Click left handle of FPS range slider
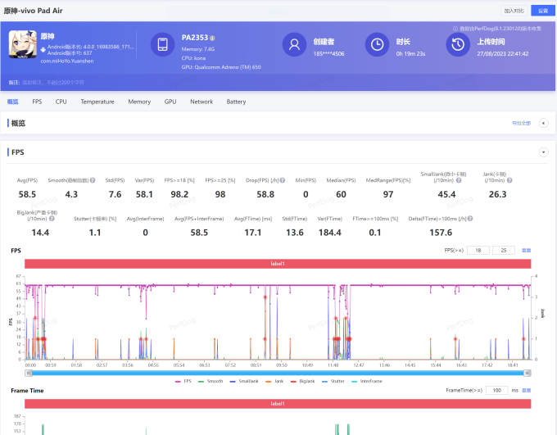This screenshot has width=557, height=435. click(29, 373)
